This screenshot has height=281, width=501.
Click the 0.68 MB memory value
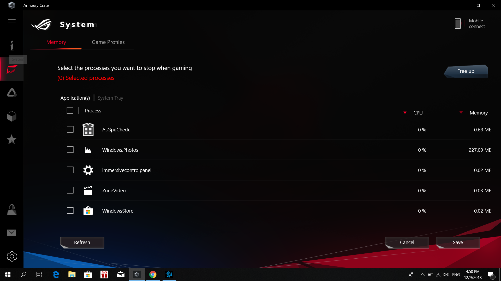(482, 130)
